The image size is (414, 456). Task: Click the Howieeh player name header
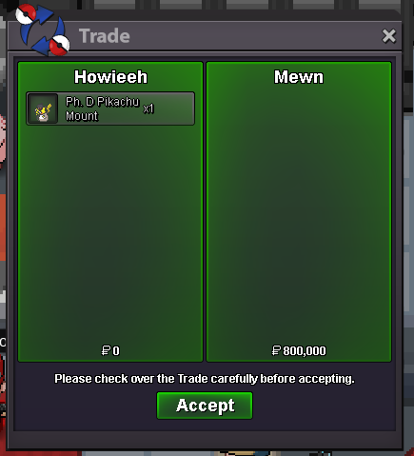tap(110, 77)
